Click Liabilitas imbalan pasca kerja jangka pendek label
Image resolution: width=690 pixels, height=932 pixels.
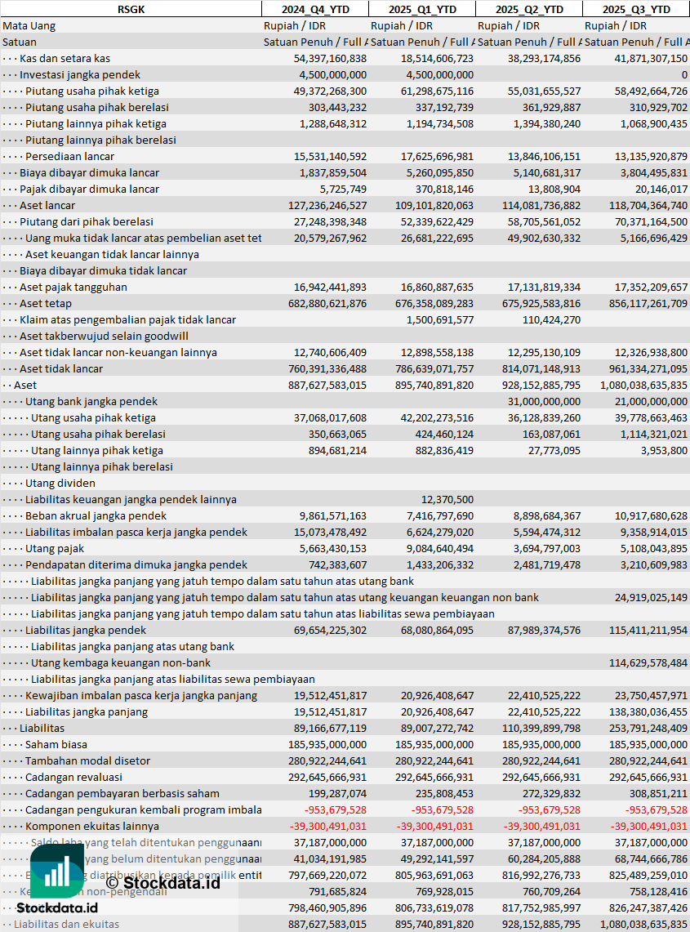pyautogui.click(x=136, y=533)
